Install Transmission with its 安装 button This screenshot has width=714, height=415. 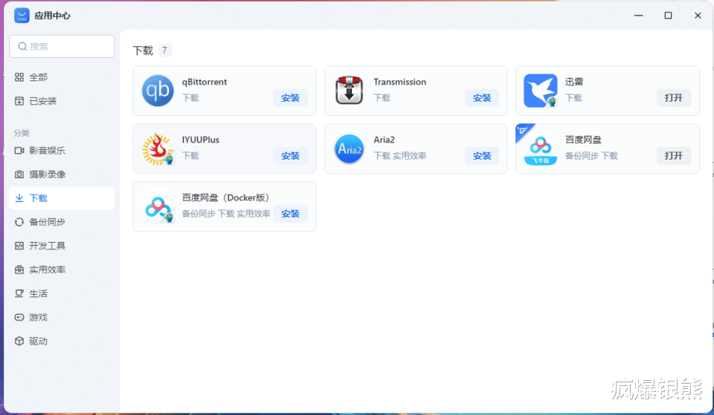point(482,98)
